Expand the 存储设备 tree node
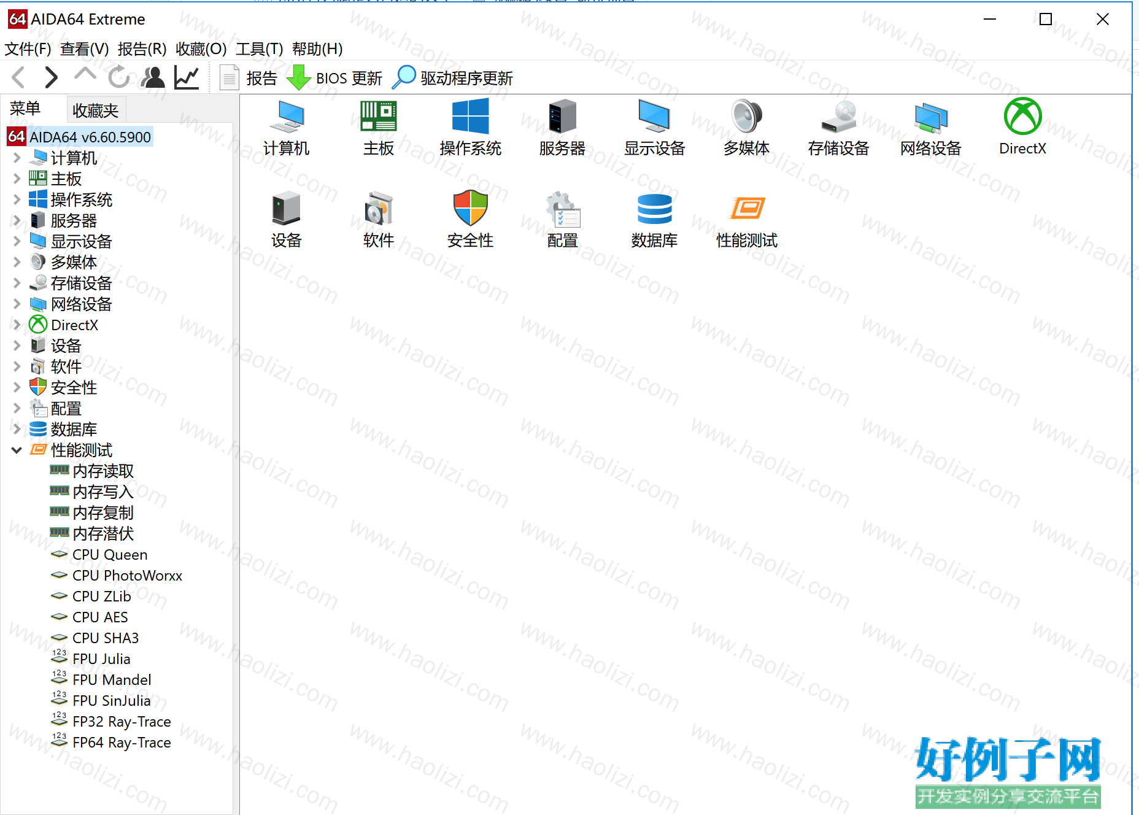 click(17, 284)
